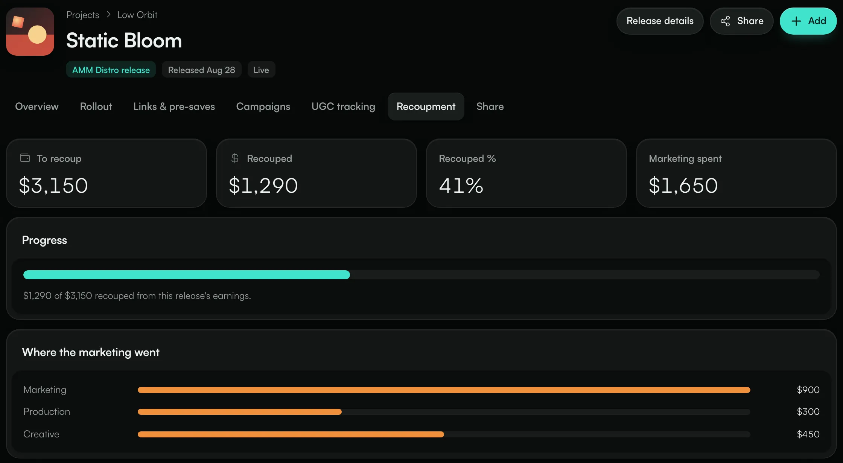Click the 41% recouped value
This screenshot has width=843, height=463.
[x=461, y=186]
